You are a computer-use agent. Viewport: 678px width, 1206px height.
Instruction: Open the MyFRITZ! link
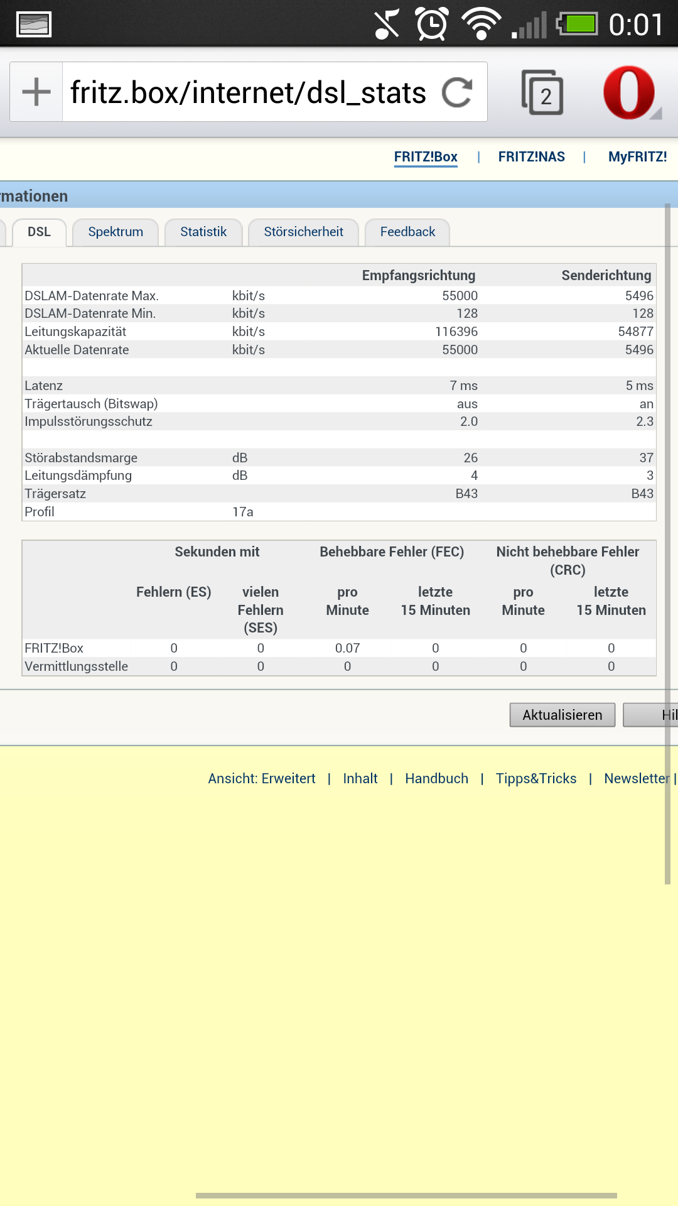(x=638, y=157)
